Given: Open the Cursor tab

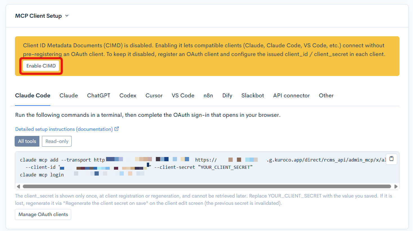Looking at the screenshot, I should (x=154, y=96).
